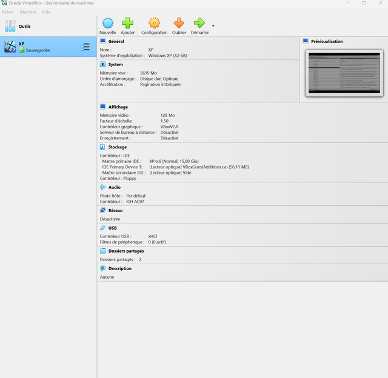The height and width of the screenshot is (378, 388).
Task: Open the USB settings heading
Action: click(x=112, y=228)
